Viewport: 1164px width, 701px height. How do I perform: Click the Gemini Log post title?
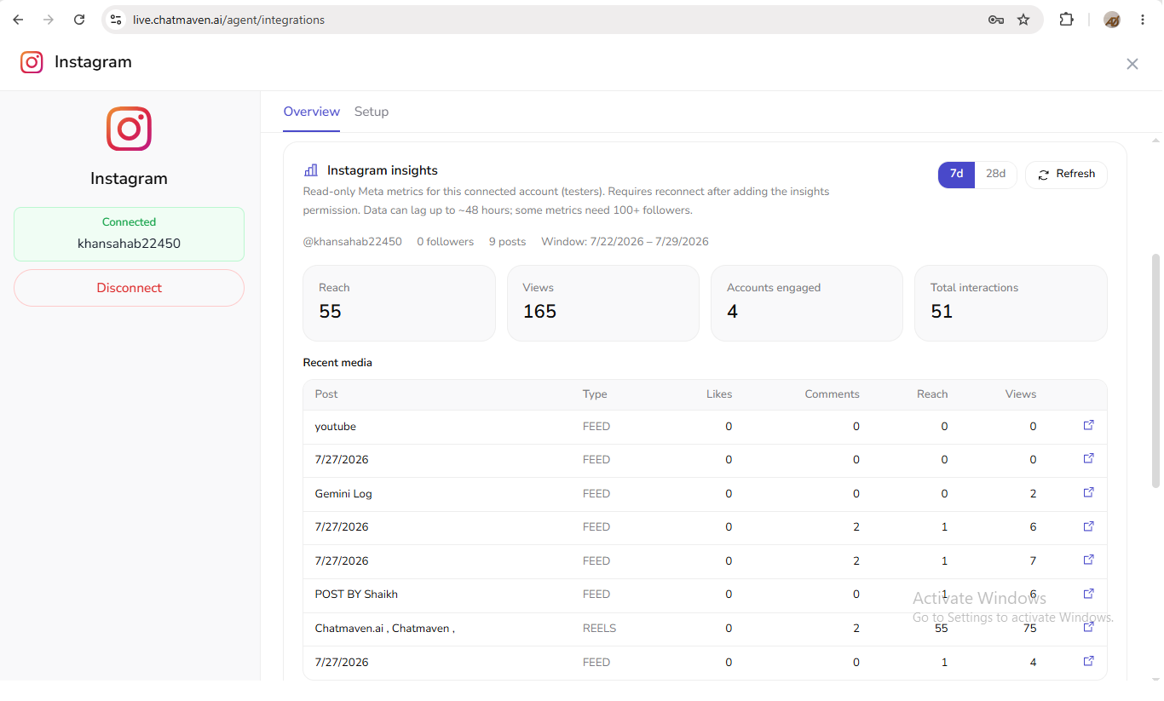(x=343, y=494)
